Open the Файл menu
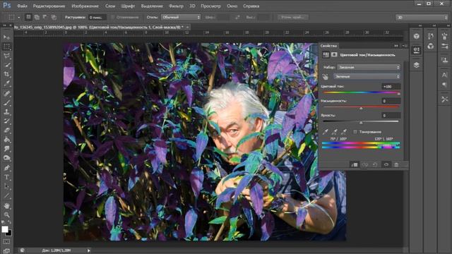452x254 pixels. (22, 6)
